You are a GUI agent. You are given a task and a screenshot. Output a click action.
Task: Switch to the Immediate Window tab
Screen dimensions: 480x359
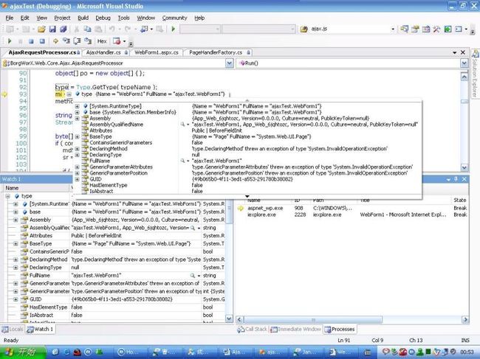click(x=295, y=330)
